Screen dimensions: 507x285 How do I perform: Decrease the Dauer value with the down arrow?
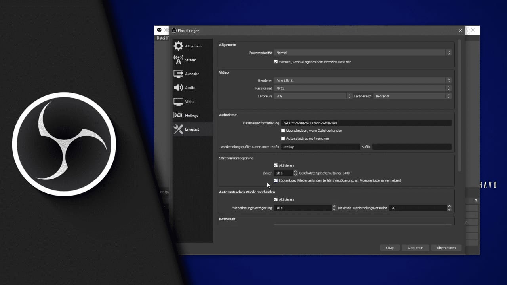tap(295, 175)
